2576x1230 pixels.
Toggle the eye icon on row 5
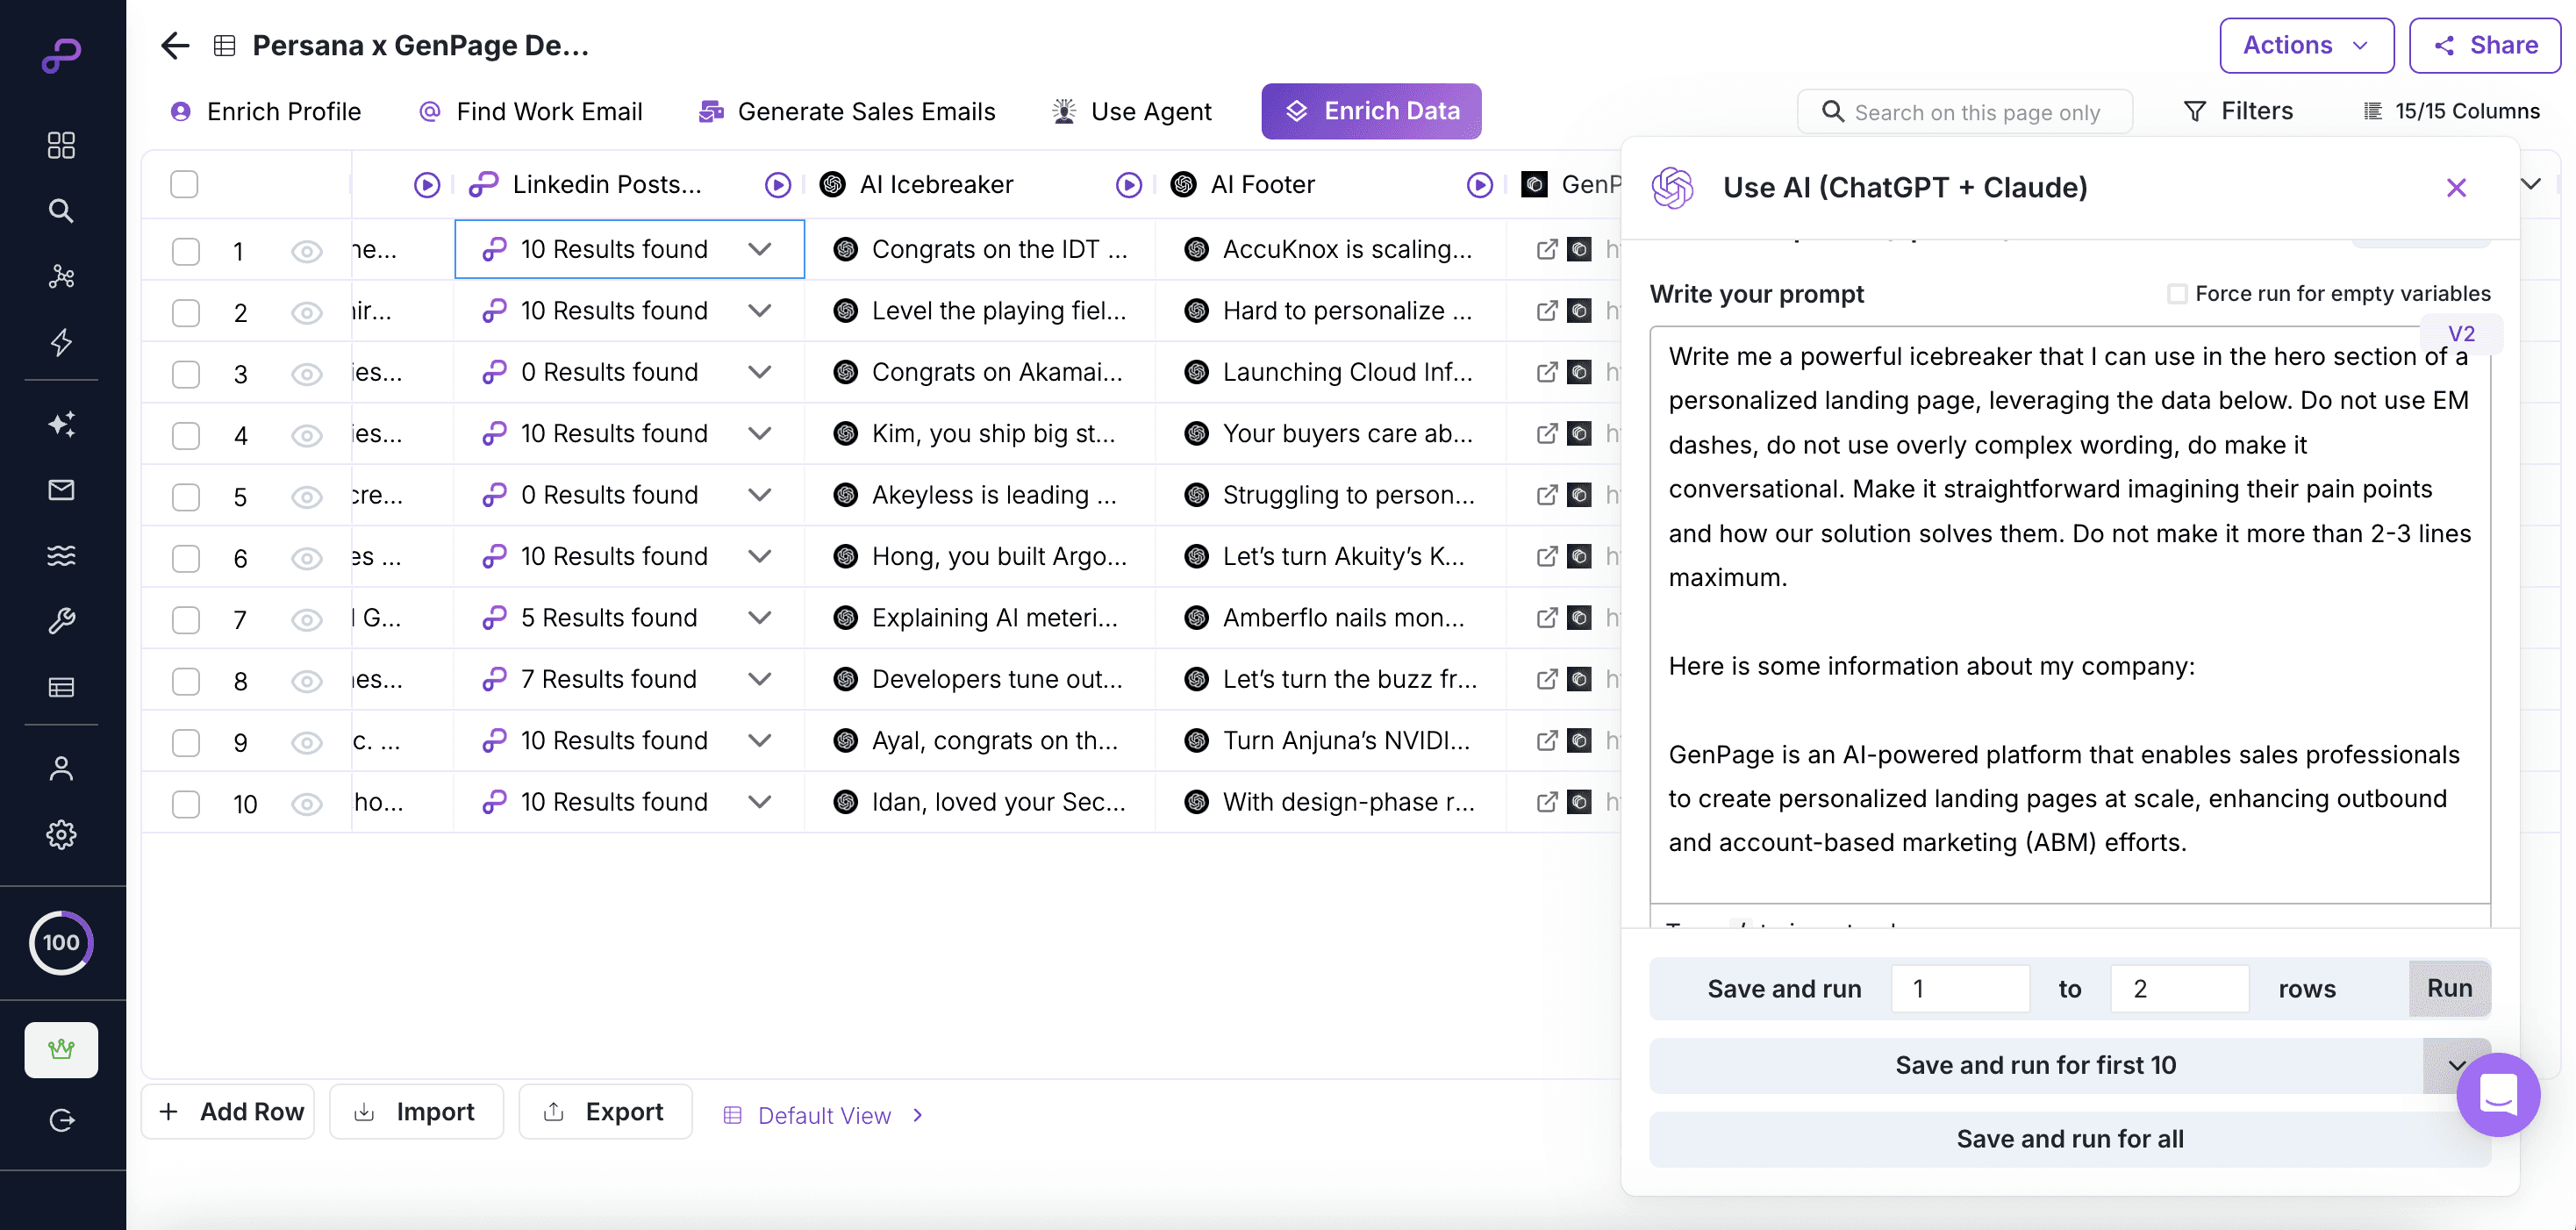[x=306, y=497]
